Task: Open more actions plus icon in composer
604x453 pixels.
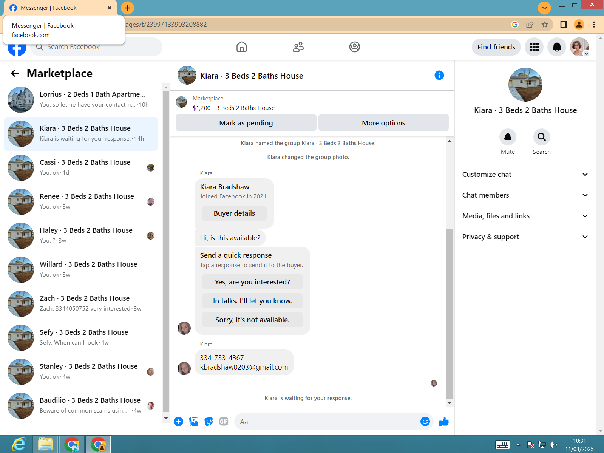Action: [179, 422]
